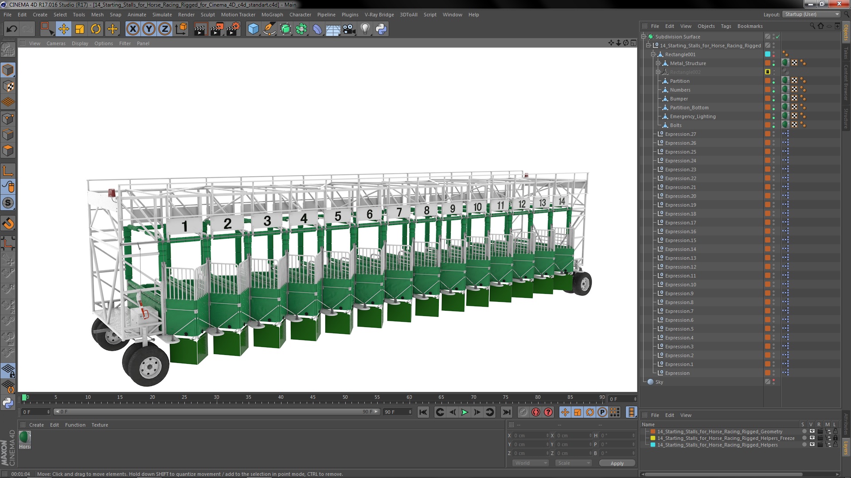This screenshot has width=851, height=478.
Task: Click the axis tool L icon
Action: coord(8,171)
